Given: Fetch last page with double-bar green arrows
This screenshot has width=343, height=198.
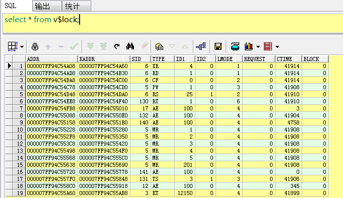Looking at the screenshot, I should (x=103, y=46).
